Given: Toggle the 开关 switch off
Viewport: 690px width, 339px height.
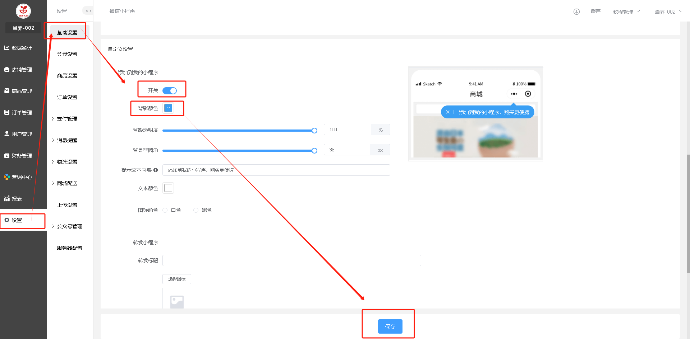Looking at the screenshot, I should point(170,91).
